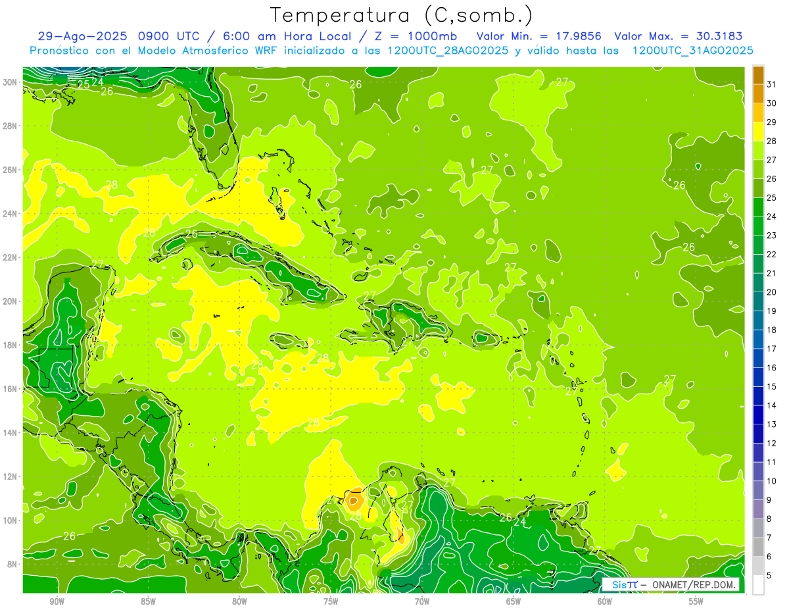Click the legend value '7'
789x610 pixels.
(769, 538)
